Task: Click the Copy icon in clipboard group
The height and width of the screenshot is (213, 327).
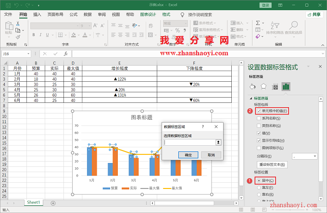Action: tap(18, 30)
